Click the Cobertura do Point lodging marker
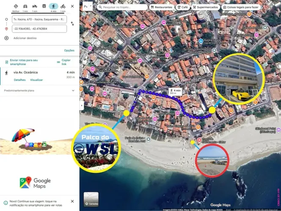The image size is (281, 211). (93, 69)
